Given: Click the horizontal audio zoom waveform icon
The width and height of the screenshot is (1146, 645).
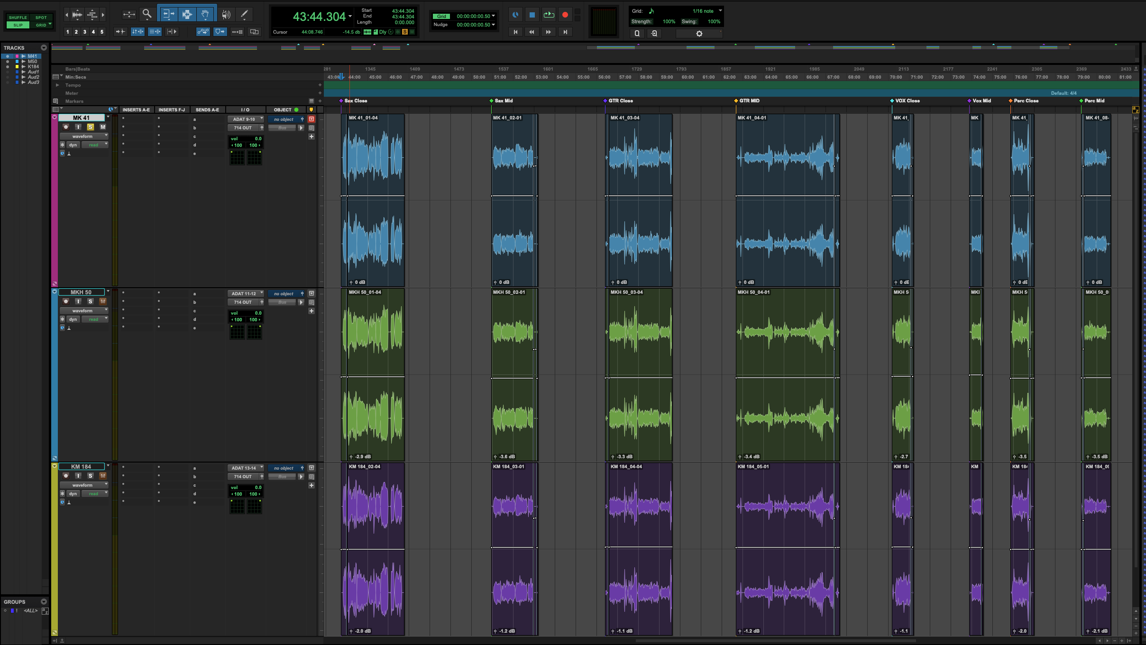Looking at the screenshot, I should 77,15.
